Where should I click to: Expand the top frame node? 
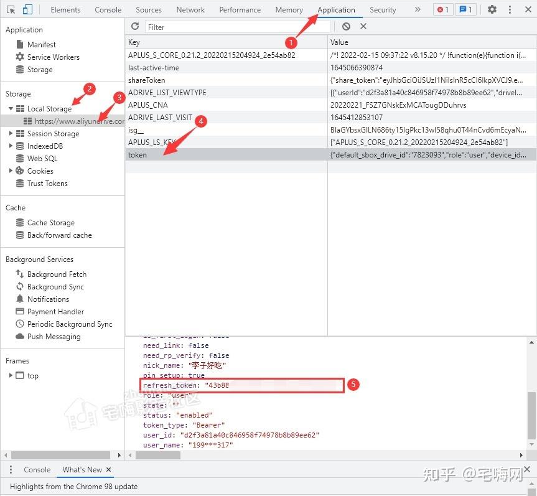tap(11, 375)
